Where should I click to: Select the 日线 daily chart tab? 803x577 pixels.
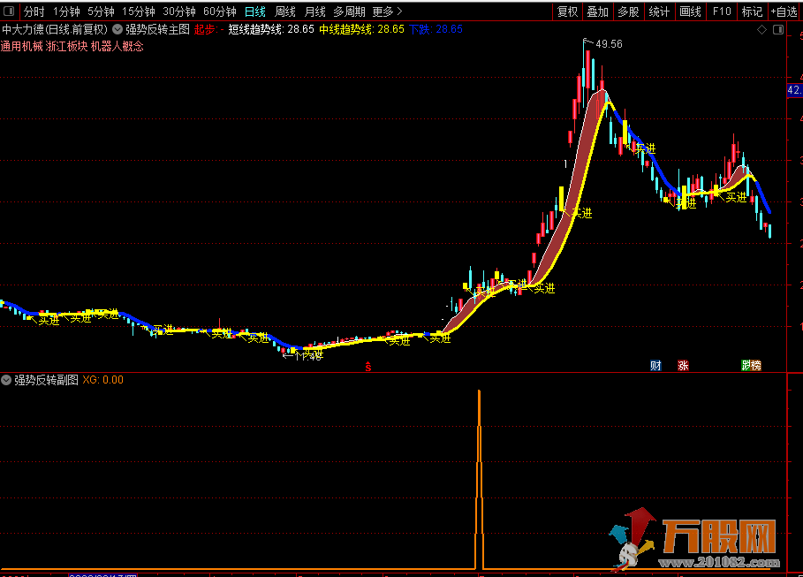(255, 11)
